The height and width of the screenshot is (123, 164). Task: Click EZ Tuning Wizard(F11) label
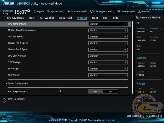click(x=104, y=11)
